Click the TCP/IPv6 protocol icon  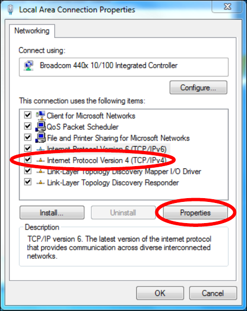tap(41, 149)
